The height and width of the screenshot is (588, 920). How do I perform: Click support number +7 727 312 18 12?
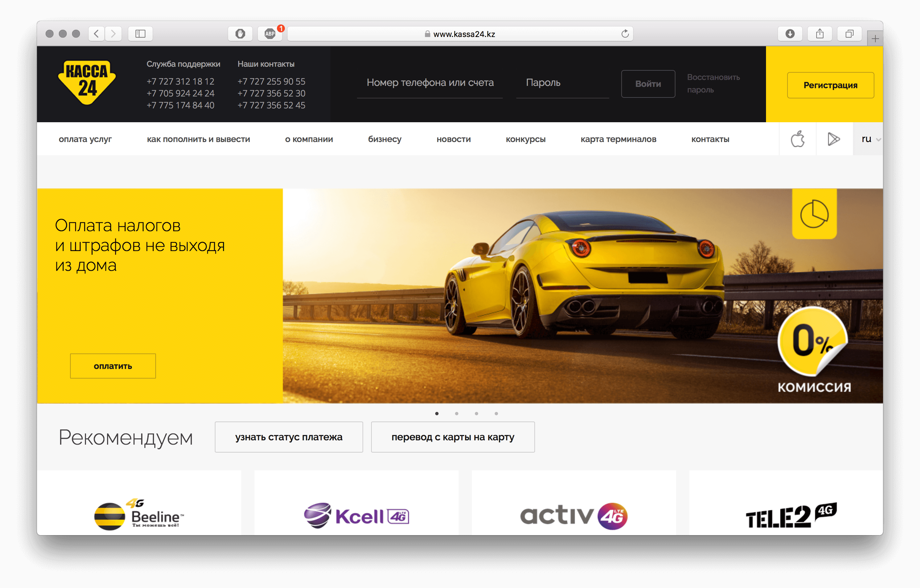(180, 81)
